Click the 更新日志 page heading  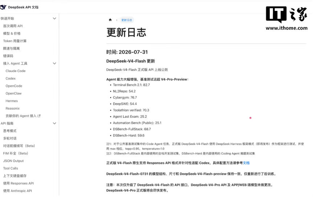[126, 33]
